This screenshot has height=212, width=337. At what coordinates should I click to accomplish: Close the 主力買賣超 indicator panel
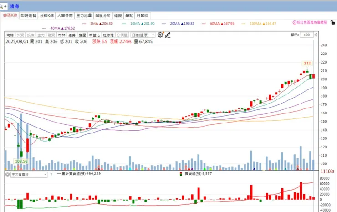click(x=7, y=174)
